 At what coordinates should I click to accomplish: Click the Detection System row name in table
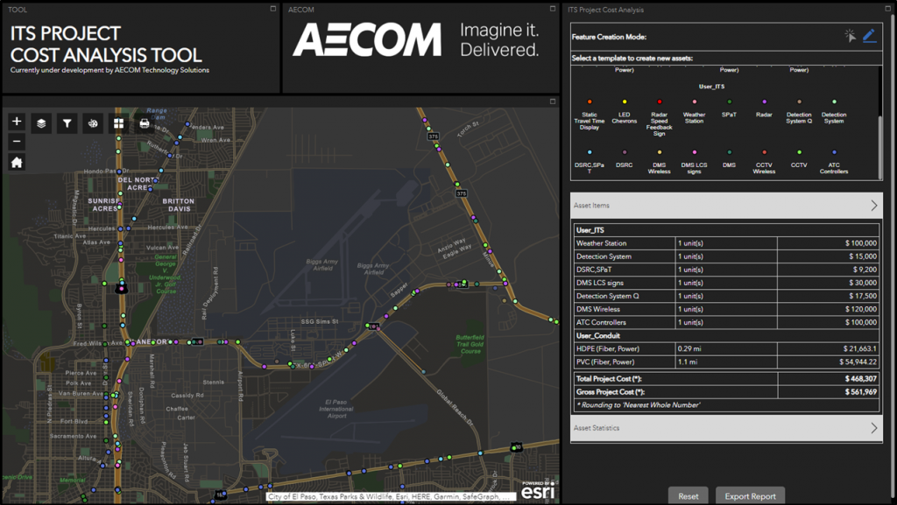[604, 256]
